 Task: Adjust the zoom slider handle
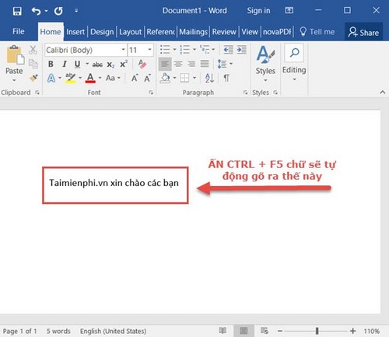(x=317, y=331)
